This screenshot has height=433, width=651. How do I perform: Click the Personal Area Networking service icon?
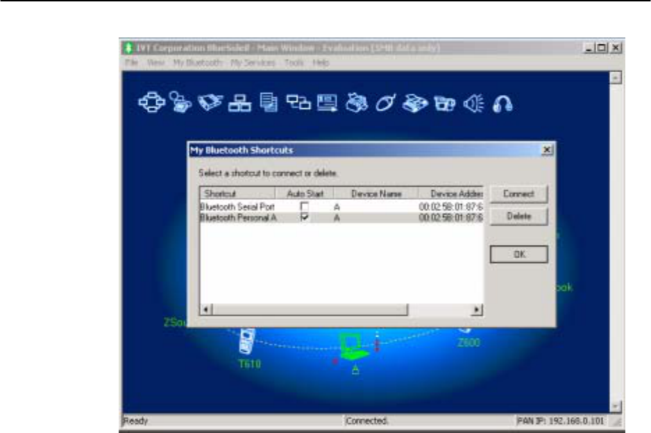(x=151, y=103)
